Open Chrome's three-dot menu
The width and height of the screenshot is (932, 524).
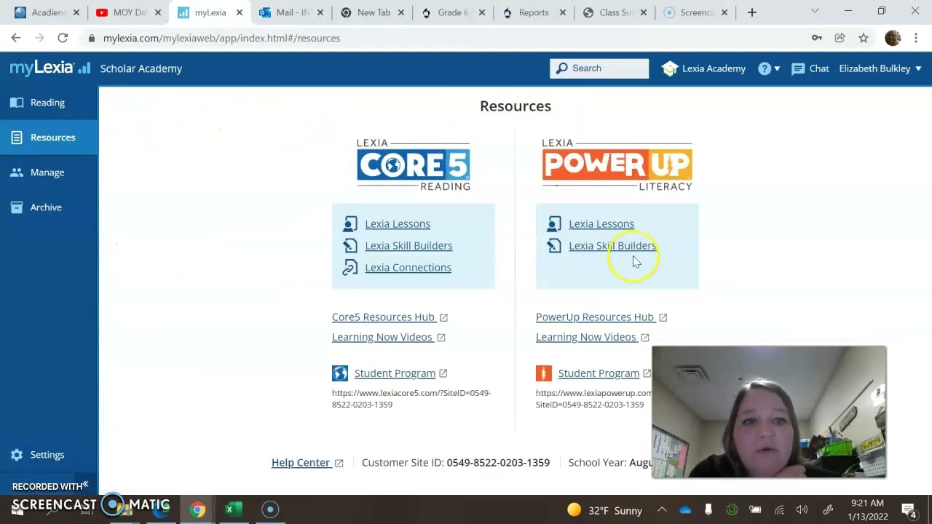(916, 38)
